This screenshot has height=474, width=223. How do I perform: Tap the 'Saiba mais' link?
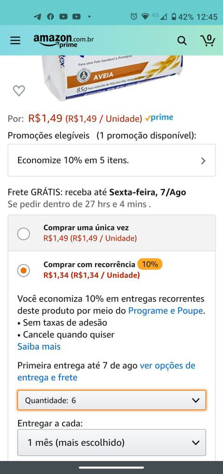(x=39, y=347)
